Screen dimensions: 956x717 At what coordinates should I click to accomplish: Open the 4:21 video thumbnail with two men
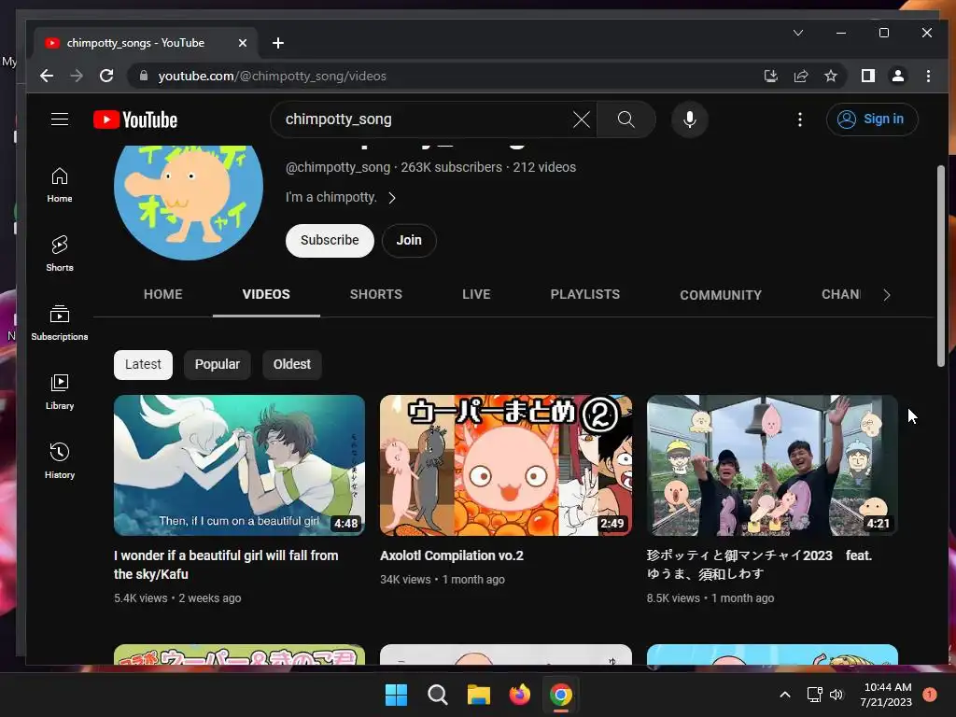[772, 465]
